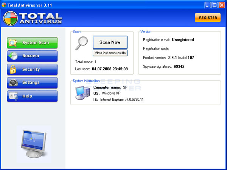Click the spyware signatures count '69342'

coord(179,67)
